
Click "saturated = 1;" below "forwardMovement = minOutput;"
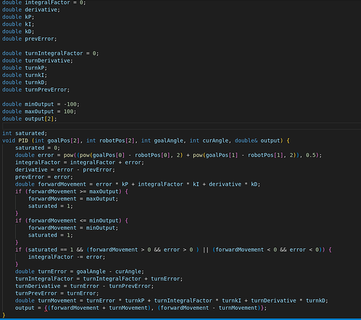[51, 235]
